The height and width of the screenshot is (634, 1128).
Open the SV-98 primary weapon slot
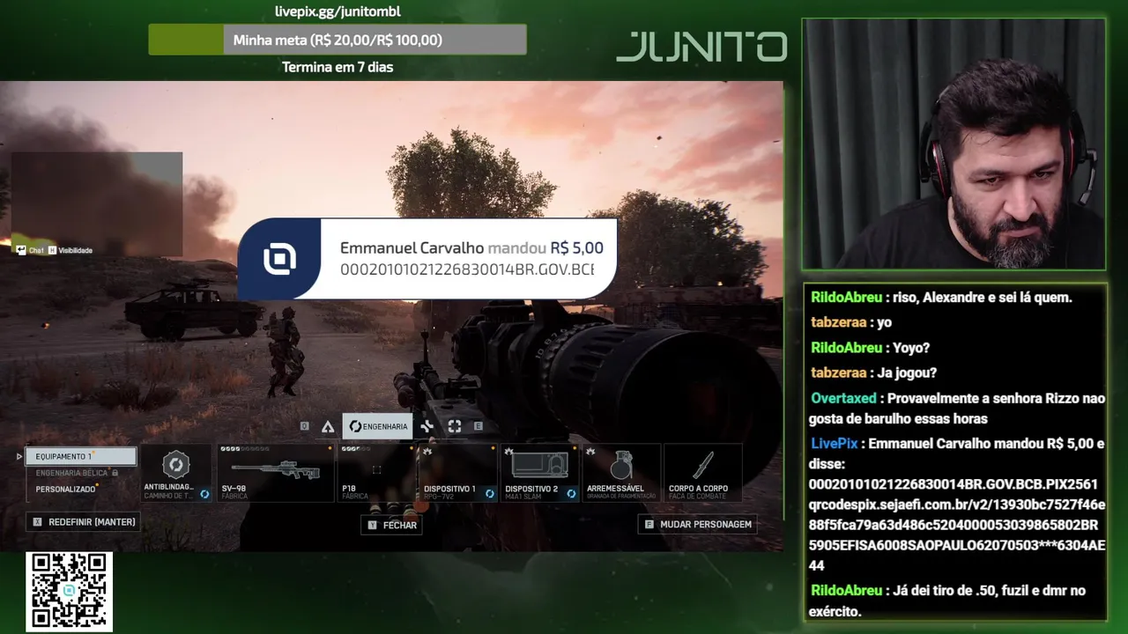276,473
